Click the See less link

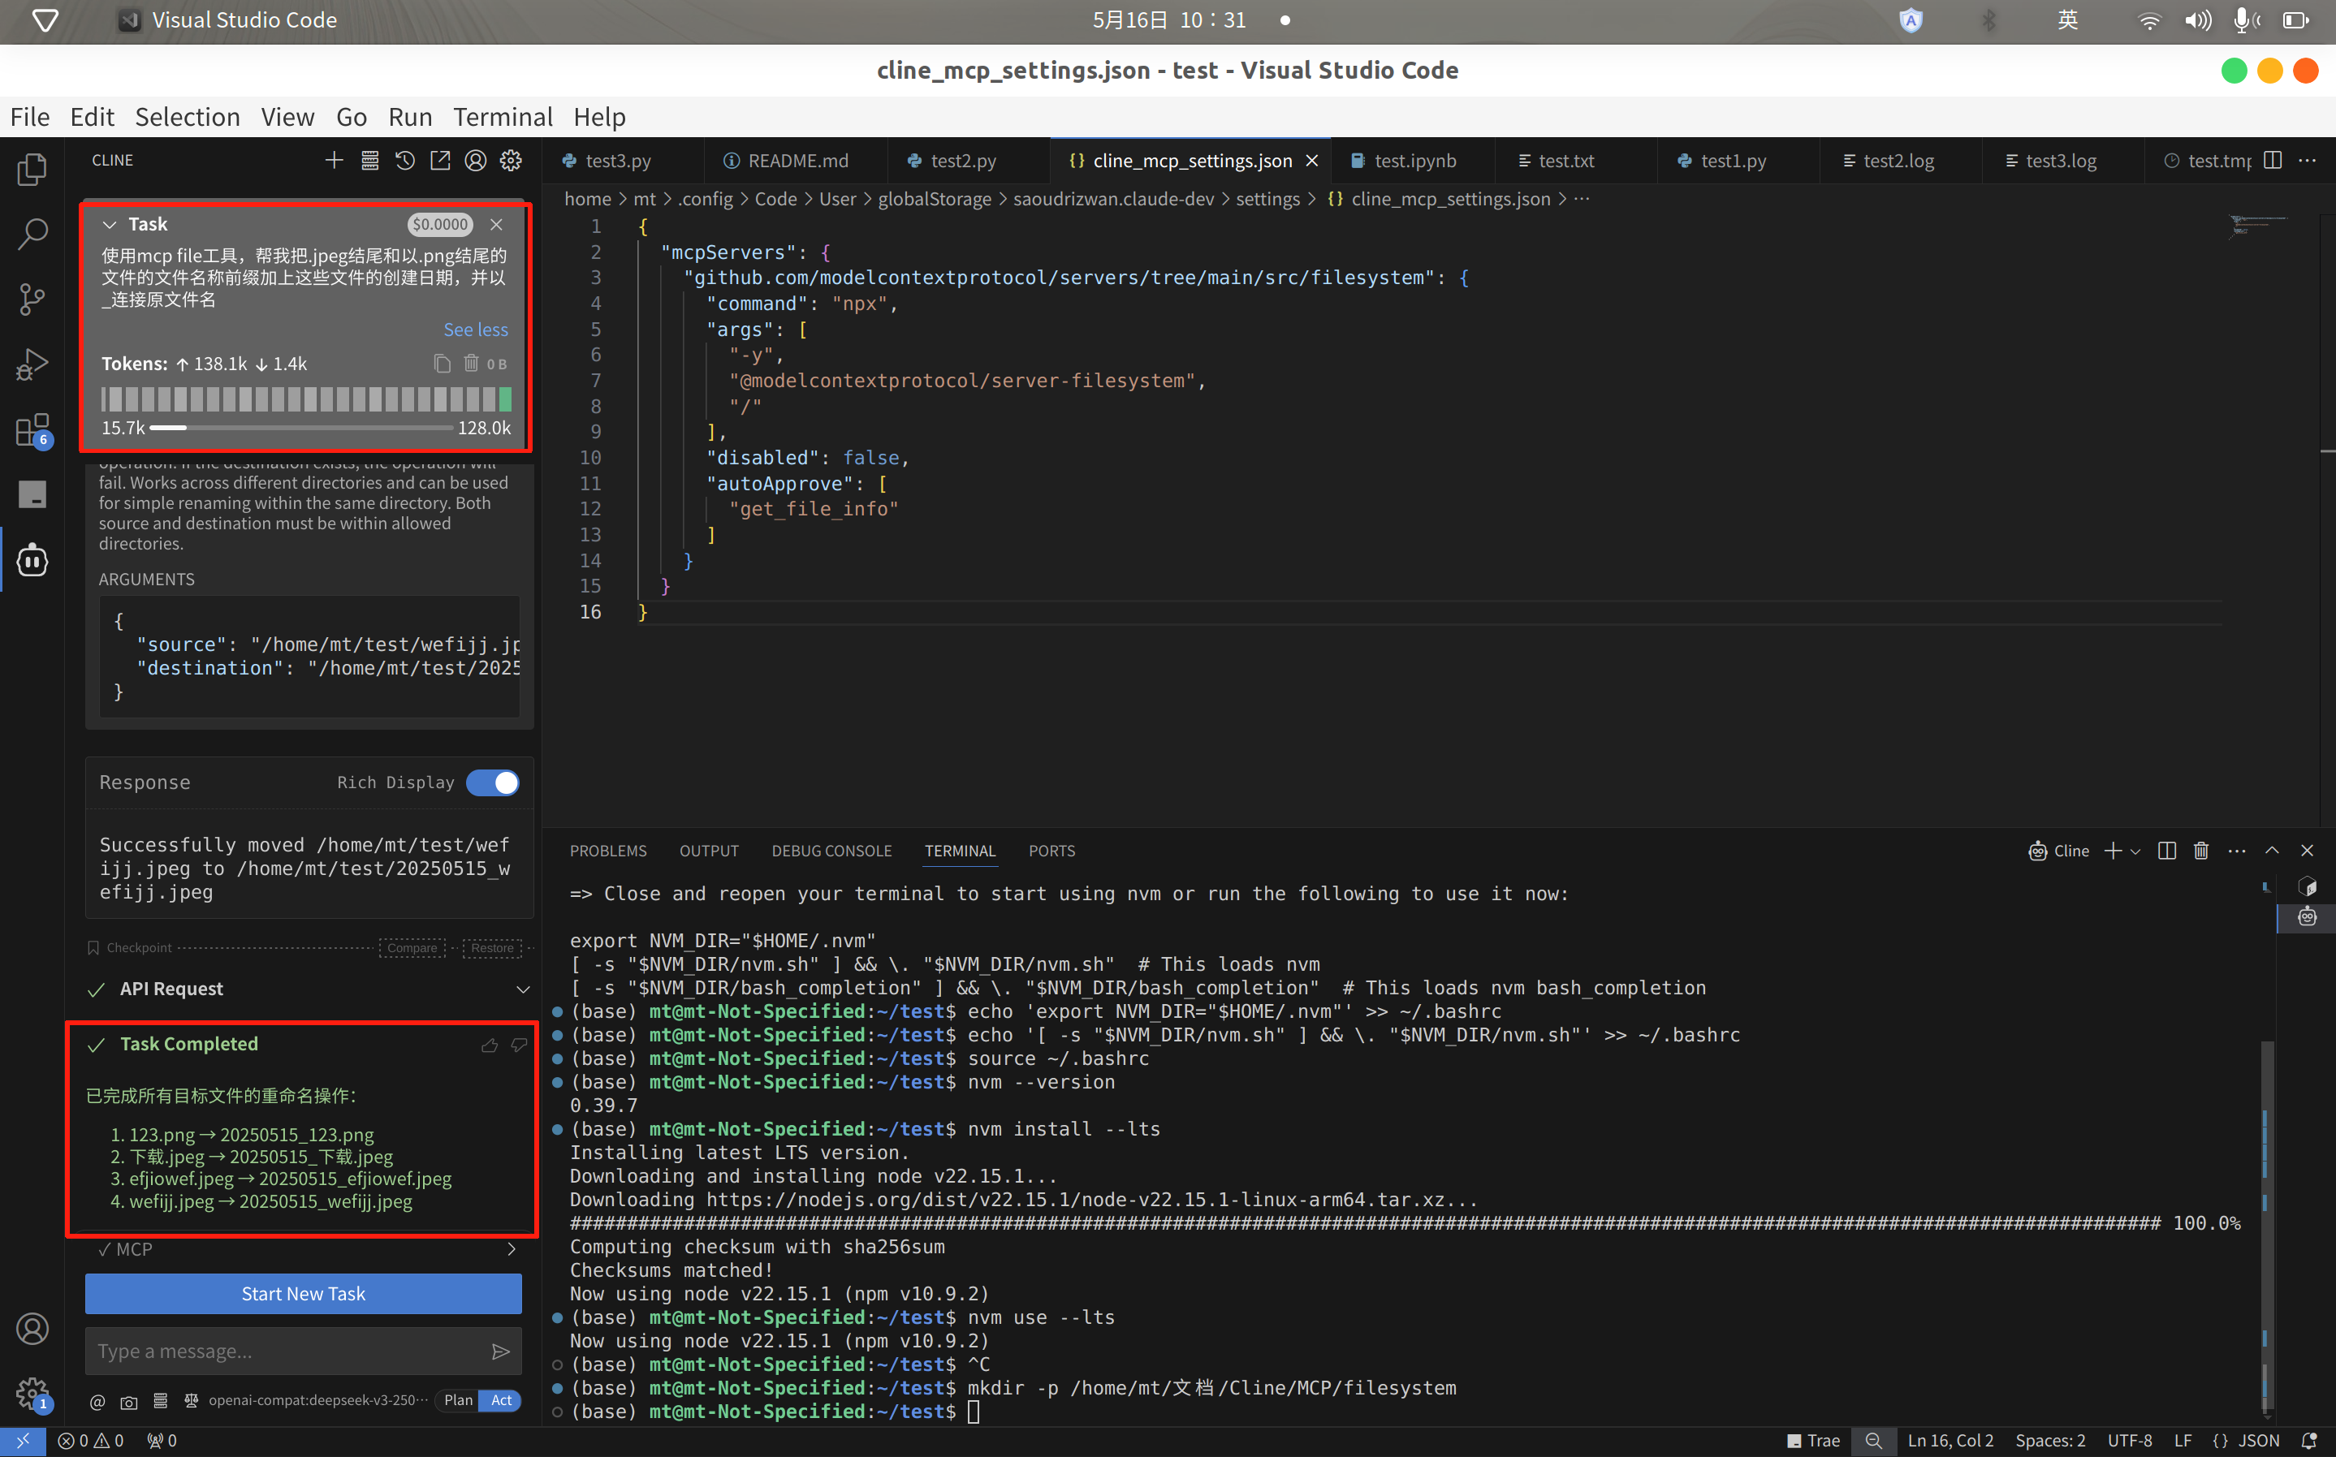coord(475,330)
